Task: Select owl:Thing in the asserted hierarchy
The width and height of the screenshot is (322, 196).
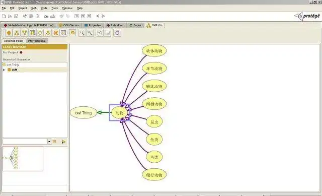Action: 13,65
